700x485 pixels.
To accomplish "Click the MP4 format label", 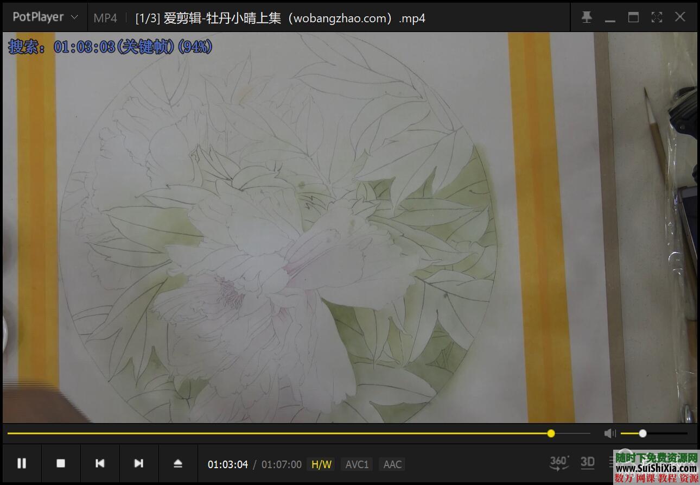I will tap(105, 17).
